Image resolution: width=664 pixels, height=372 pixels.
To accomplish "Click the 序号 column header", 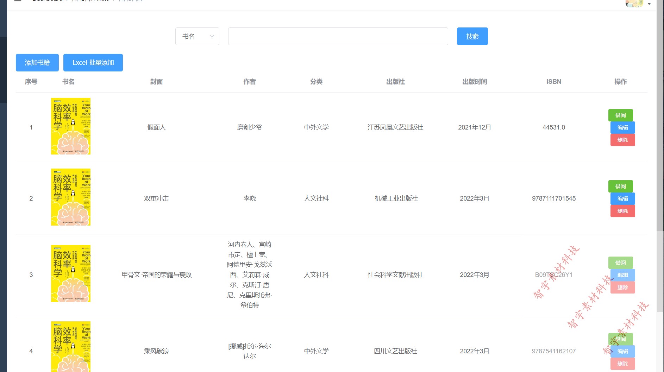I will (31, 82).
